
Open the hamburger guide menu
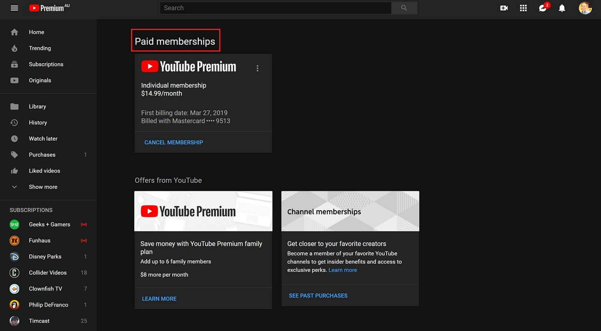14,8
